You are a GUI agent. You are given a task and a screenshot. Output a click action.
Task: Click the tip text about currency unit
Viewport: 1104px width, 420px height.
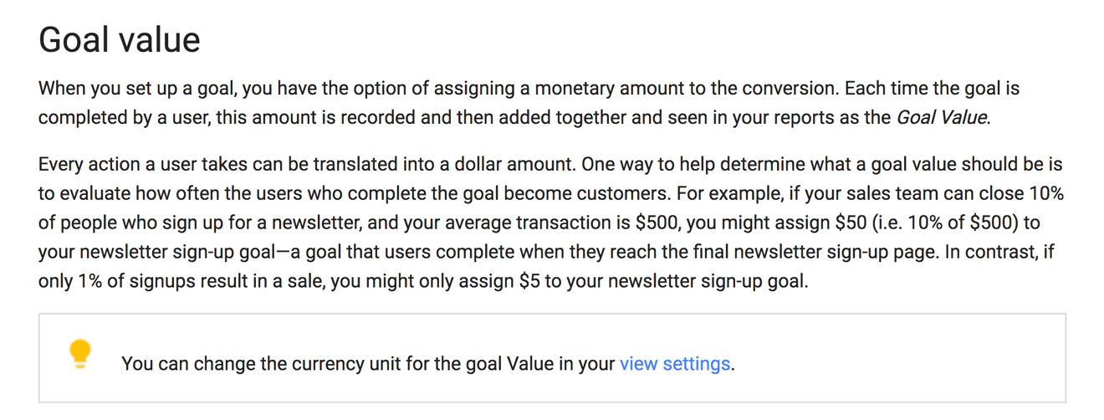coord(428,364)
